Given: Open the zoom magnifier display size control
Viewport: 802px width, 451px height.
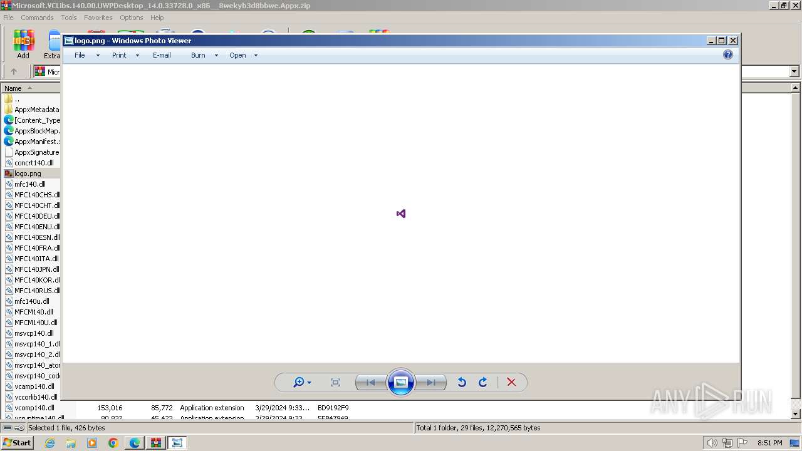Looking at the screenshot, I should (x=302, y=382).
